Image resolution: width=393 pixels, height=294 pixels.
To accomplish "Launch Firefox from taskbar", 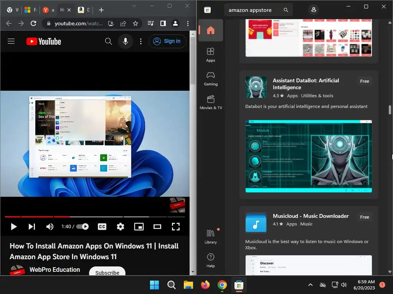I will [205, 285].
